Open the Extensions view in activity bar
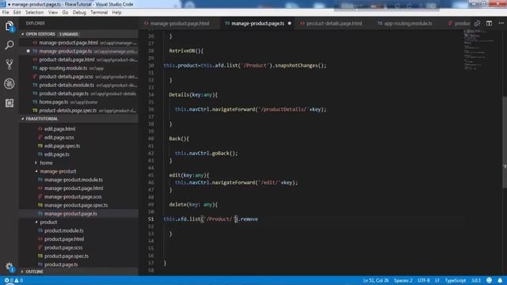507x285 pixels. [10, 103]
